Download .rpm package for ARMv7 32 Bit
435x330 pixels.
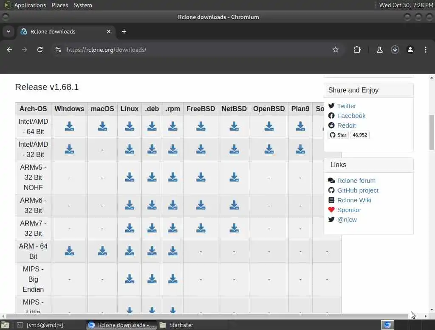pos(172,228)
